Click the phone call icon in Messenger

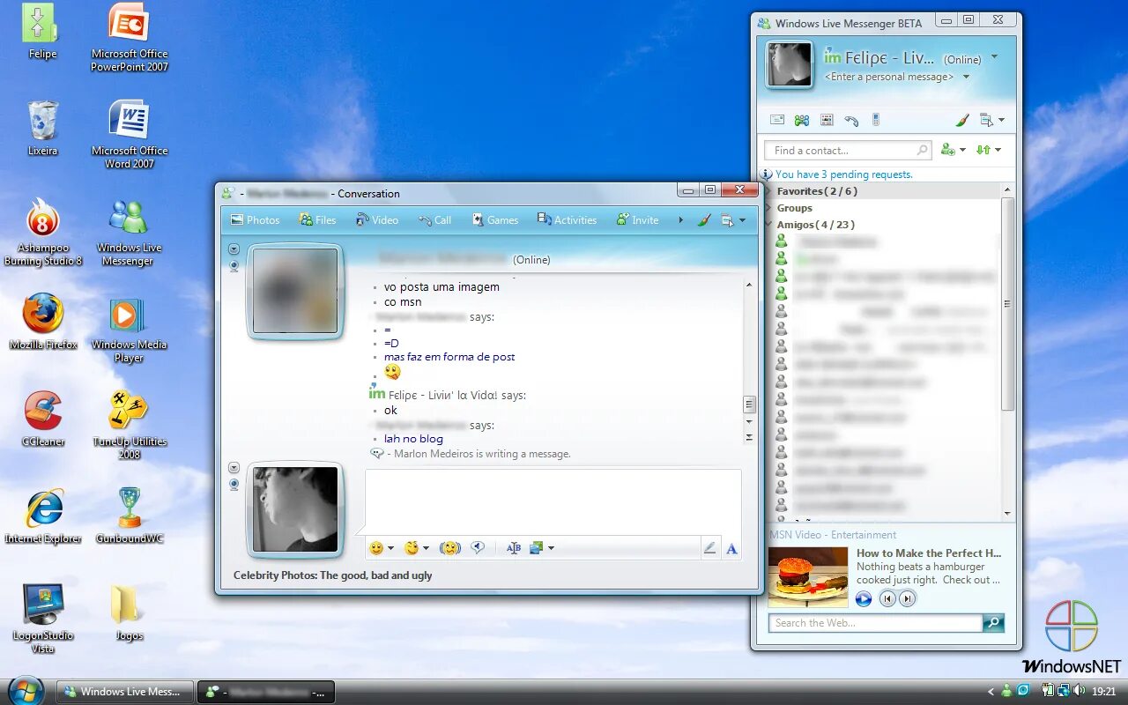(x=851, y=120)
